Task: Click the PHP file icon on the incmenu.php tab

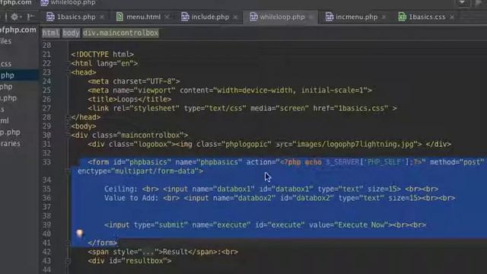Action: pos(329,17)
